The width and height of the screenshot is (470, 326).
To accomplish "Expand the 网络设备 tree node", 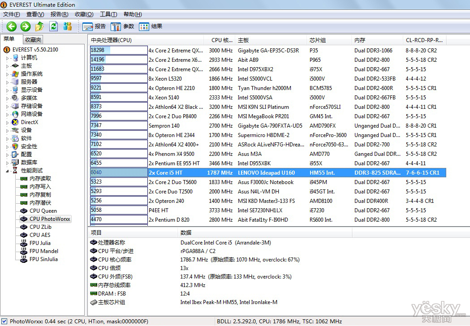I will pyautogui.click(x=7, y=115).
